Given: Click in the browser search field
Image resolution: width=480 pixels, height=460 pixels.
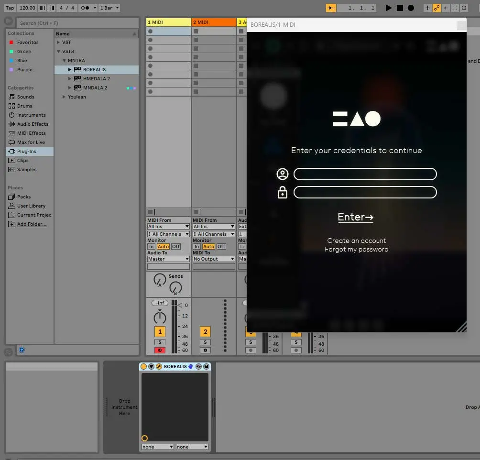Looking at the screenshot, I should point(78,23).
